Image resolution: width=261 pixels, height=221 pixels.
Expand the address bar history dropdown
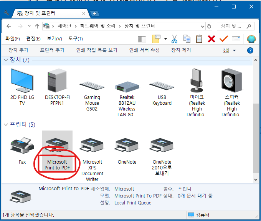point(203,26)
